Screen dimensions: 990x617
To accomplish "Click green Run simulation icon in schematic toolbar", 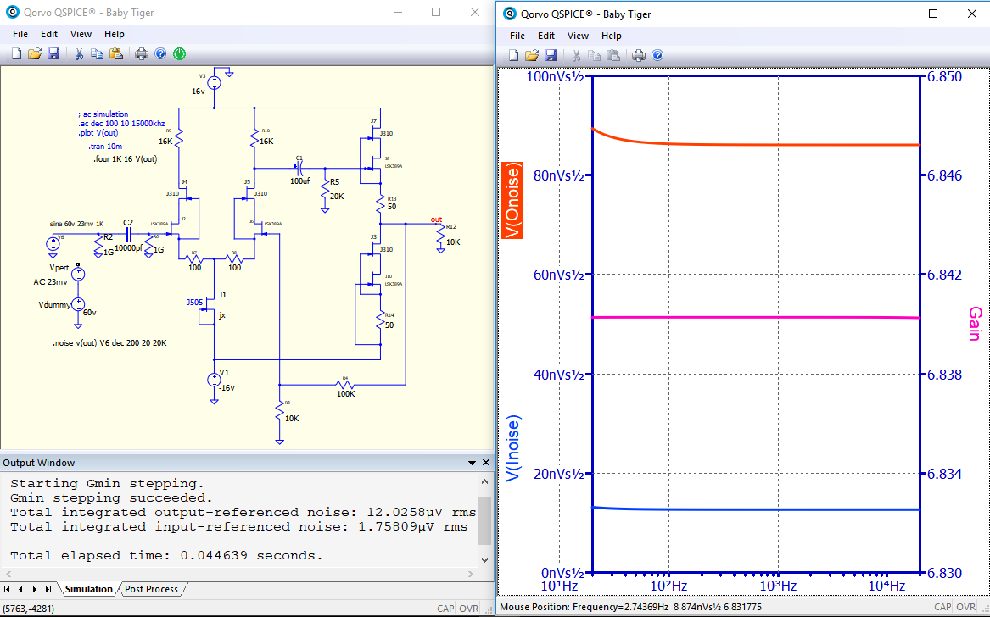I will pos(179,53).
